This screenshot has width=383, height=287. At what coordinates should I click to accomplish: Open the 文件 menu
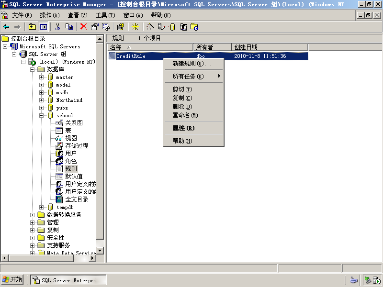[22, 15]
